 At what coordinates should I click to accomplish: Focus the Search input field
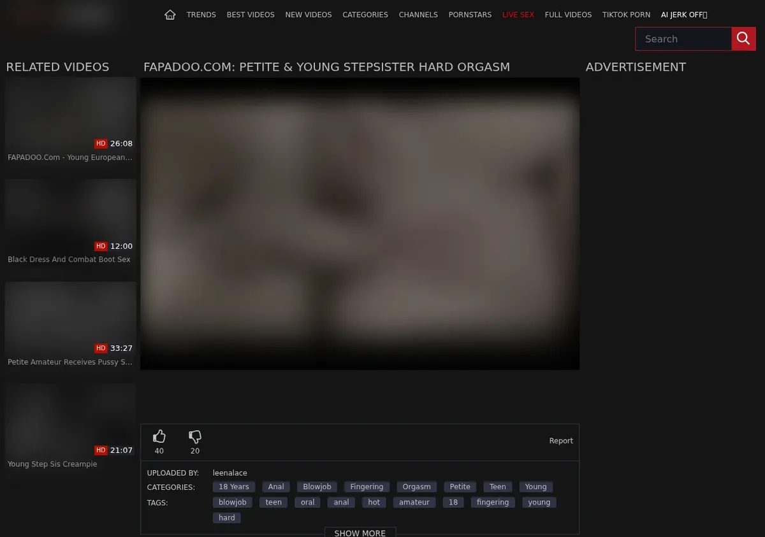pos(683,39)
